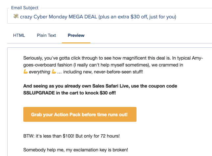Image resolution: width=212 pixels, height=156 pixels.
Task: Click the orange Grab your Action Pack button
Action: coord(80,115)
